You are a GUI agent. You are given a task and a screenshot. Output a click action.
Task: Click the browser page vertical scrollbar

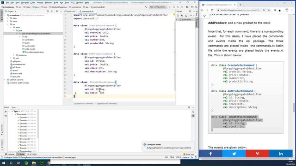pos(294,107)
